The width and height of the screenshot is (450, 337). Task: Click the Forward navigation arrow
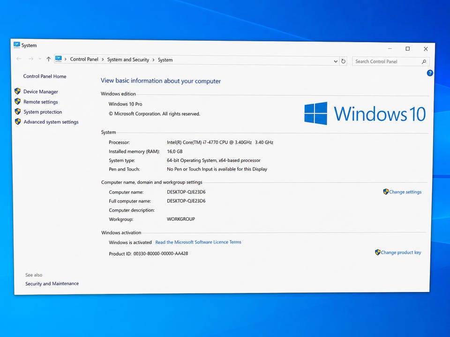click(31, 59)
